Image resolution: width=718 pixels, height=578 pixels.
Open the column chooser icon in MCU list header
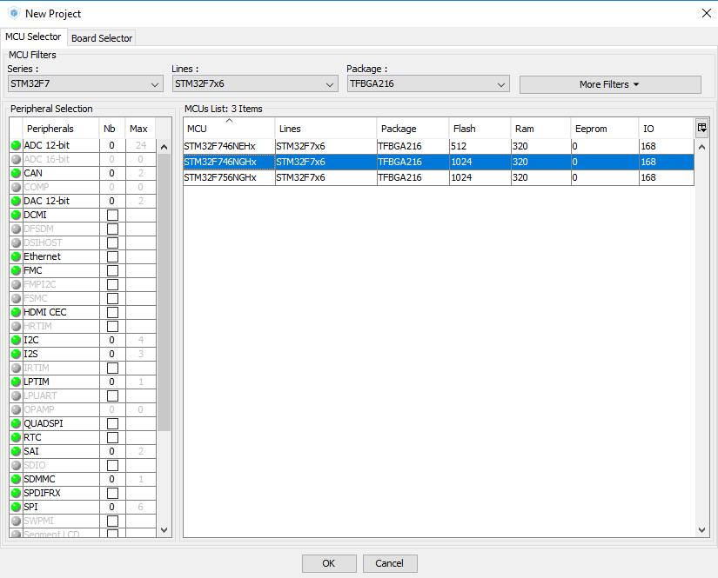[702, 128]
